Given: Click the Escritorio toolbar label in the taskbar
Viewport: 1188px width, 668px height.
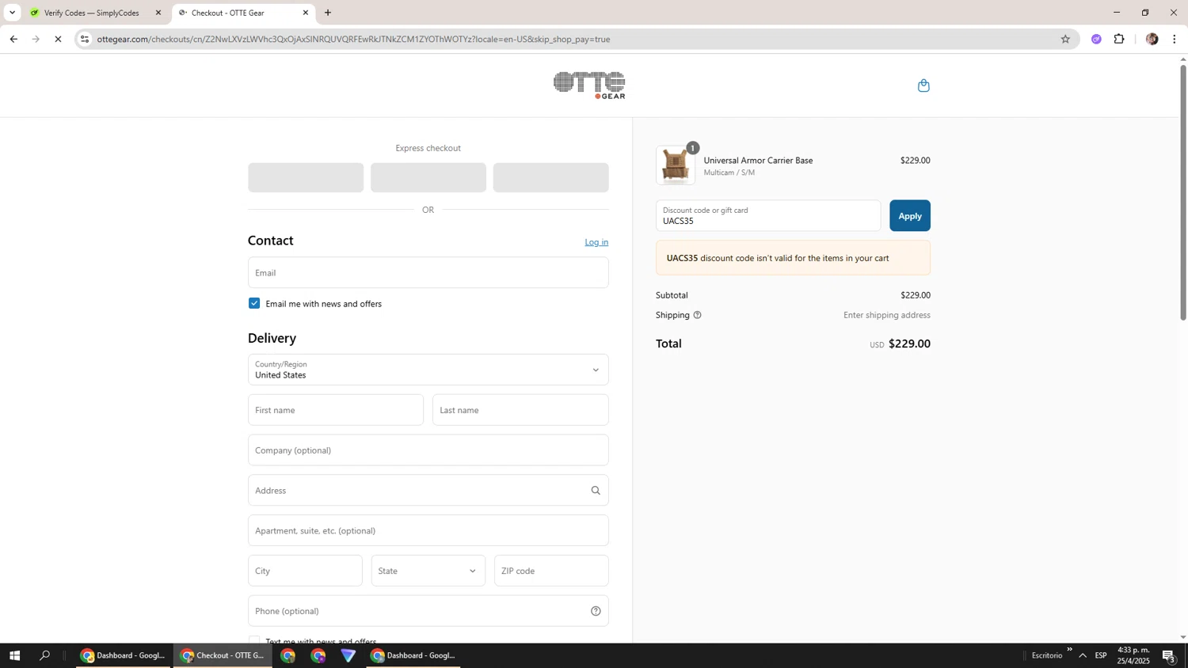Looking at the screenshot, I should coord(1046,655).
